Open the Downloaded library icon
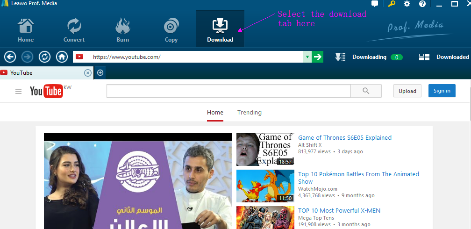 point(424,57)
